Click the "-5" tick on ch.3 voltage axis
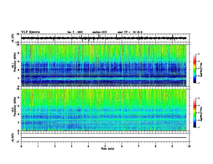213x164 pixels. [18, 142]
